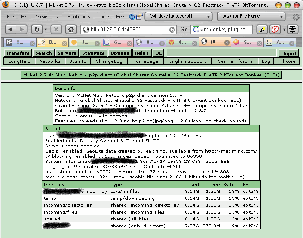The image size is (303, 238).
Task: Click the mail-and-document icon after Help
Action: (x=139, y=17)
